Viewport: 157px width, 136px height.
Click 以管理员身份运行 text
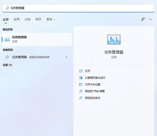95,78
